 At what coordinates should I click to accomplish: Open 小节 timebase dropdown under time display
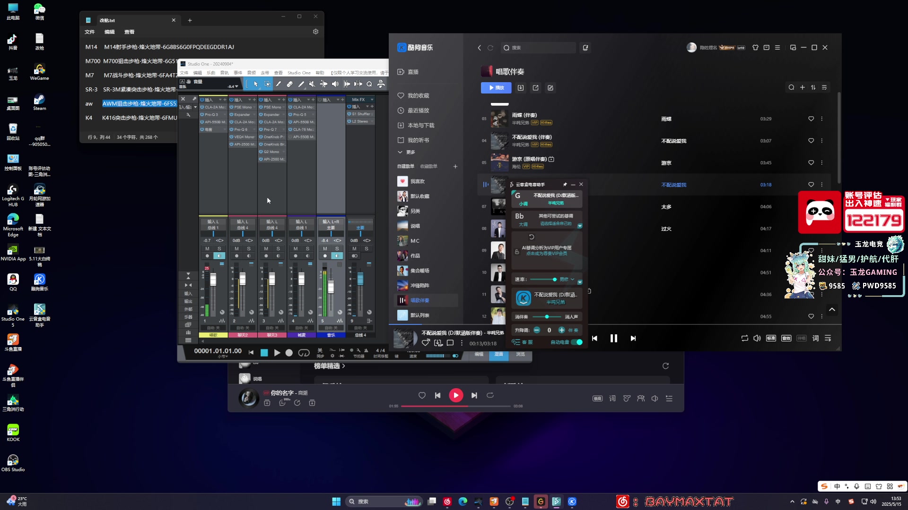tap(223, 357)
